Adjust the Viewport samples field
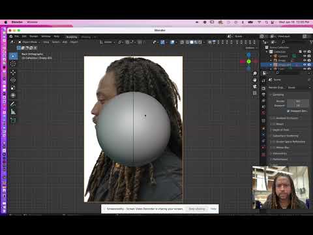 click(298, 106)
